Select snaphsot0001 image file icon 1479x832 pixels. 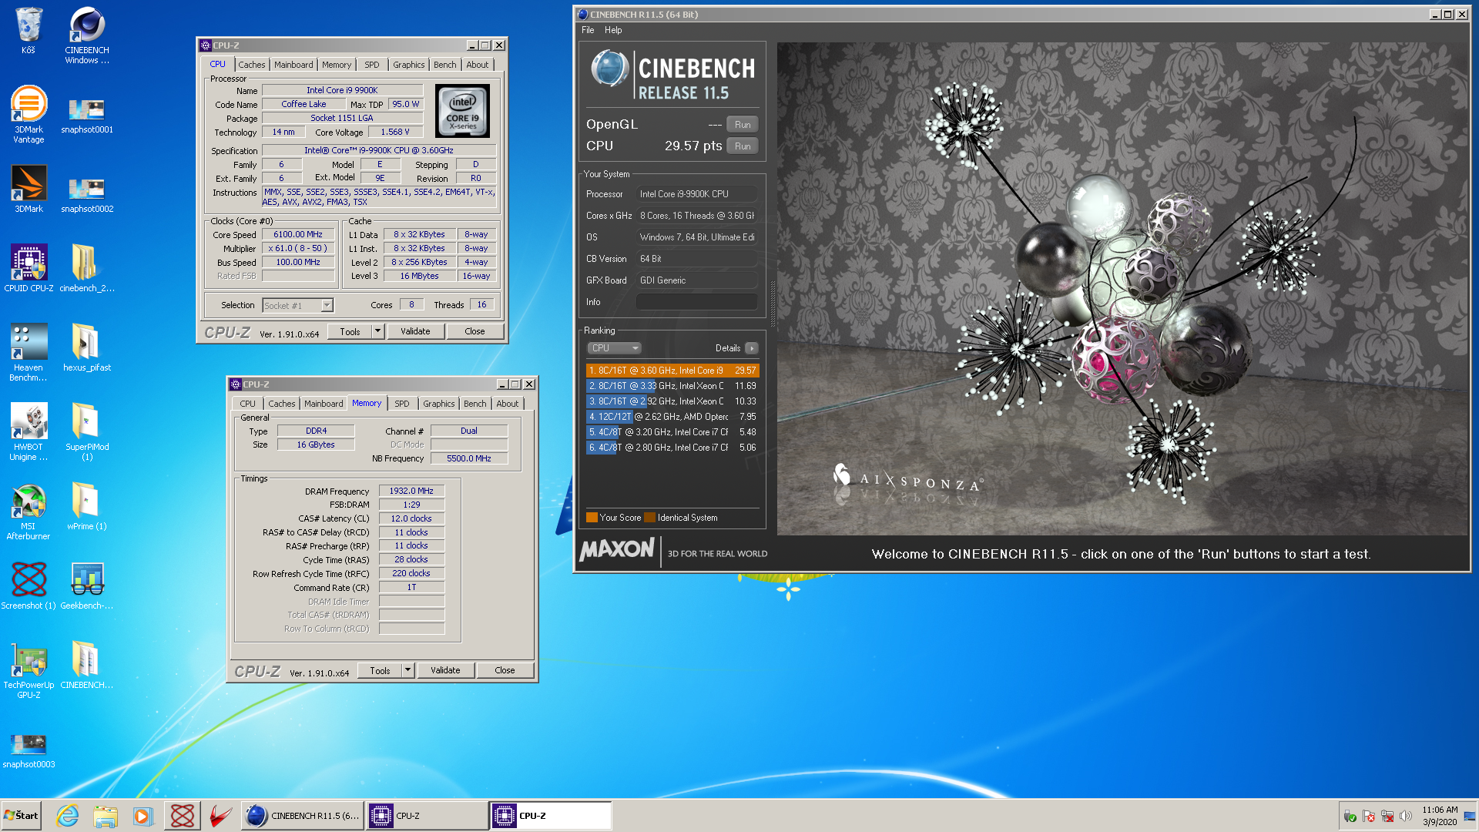87,116
